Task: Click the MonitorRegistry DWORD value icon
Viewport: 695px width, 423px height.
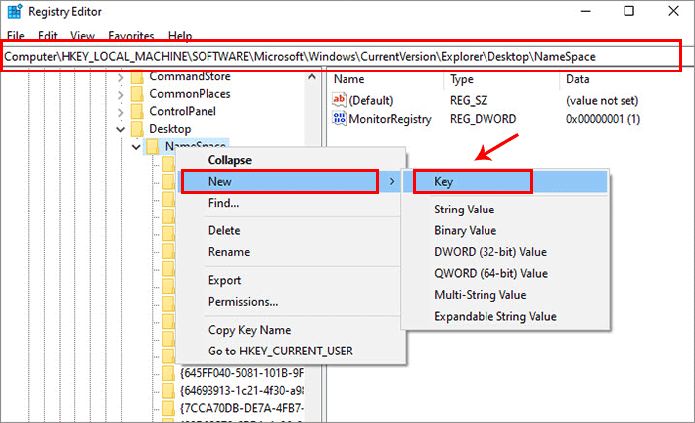Action: (x=339, y=118)
